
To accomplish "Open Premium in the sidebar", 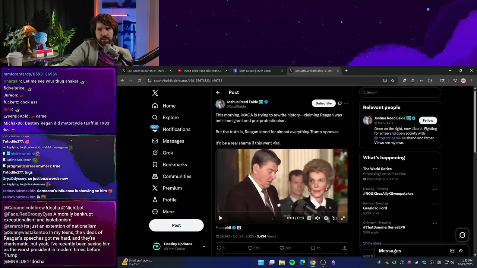I will [167, 188].
